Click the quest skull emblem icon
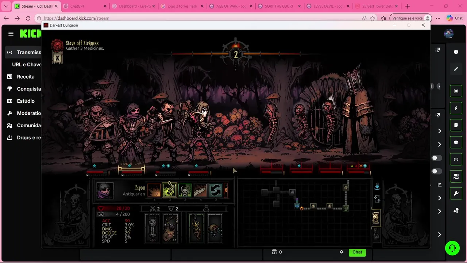This screenshot has width=467, height=263. 57,45
